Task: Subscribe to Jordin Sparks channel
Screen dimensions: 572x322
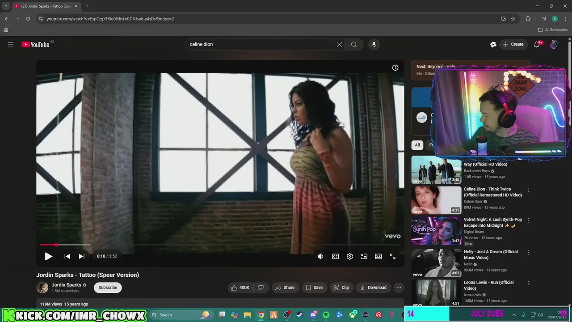Action: (108, 288)
